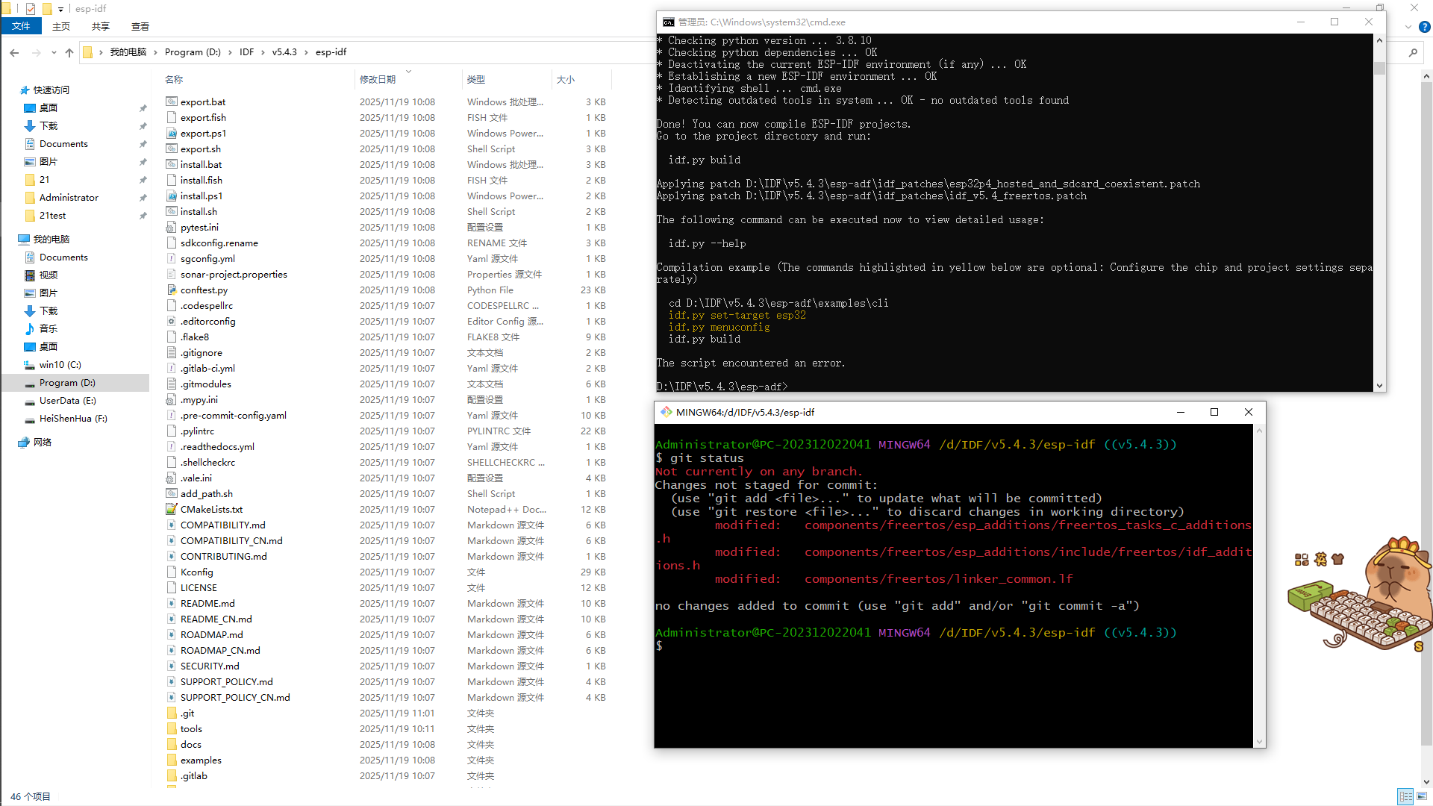Expand the ribbon with the chevron

[x=1408, y=27]
